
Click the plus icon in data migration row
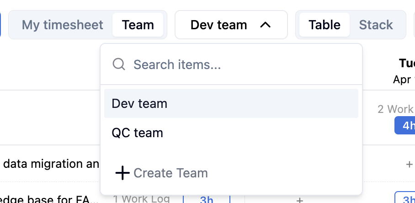(409, 164)
